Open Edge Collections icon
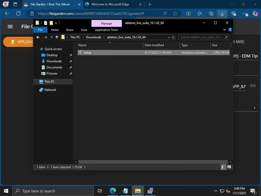This screenshot has width=261, height=196. click(x=211, y=14)
